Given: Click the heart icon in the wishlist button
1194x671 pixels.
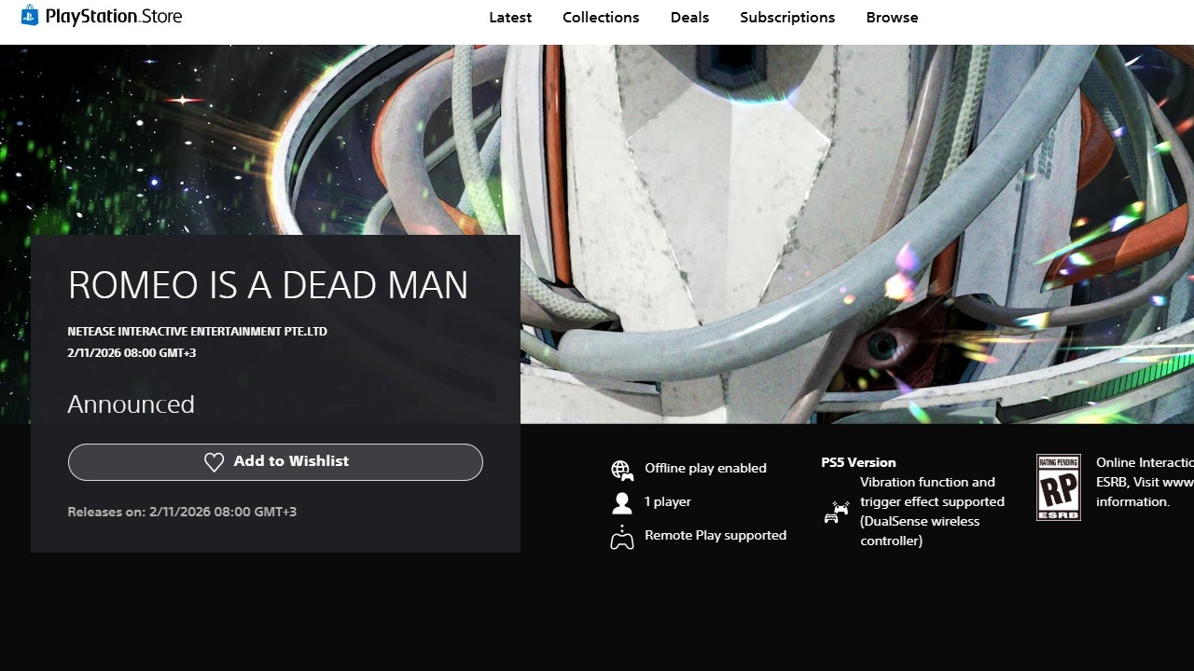Looking at the screenshot, I should 214,462.
